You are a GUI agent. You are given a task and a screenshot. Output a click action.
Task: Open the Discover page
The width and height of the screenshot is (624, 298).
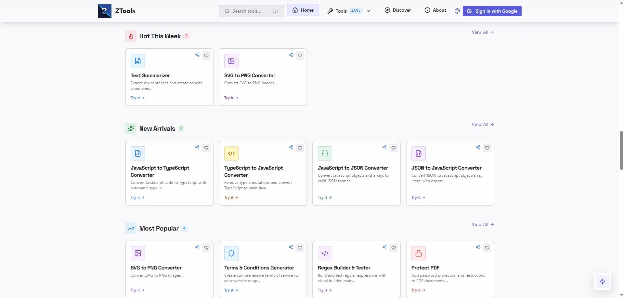(x=398, y=10)
